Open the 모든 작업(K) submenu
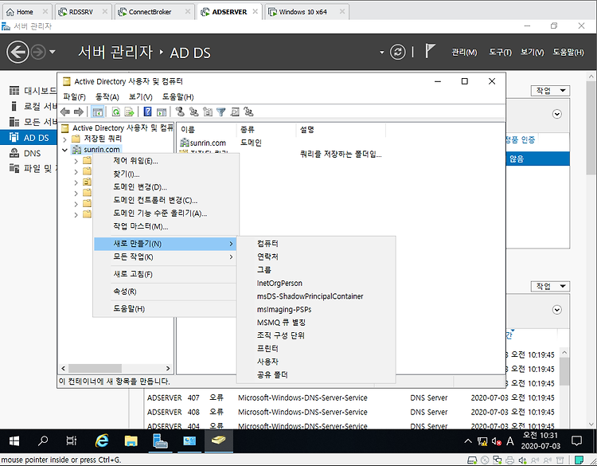Viewport: 597px width, 466px height. (166, 257)
